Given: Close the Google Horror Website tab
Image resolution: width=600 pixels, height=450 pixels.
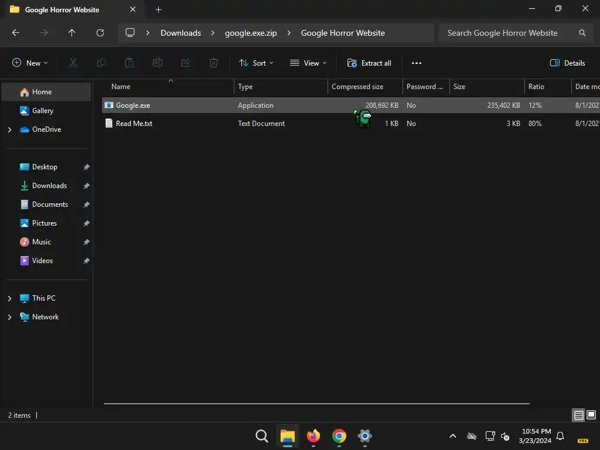Looking at the screenshot, I should 133,9.
